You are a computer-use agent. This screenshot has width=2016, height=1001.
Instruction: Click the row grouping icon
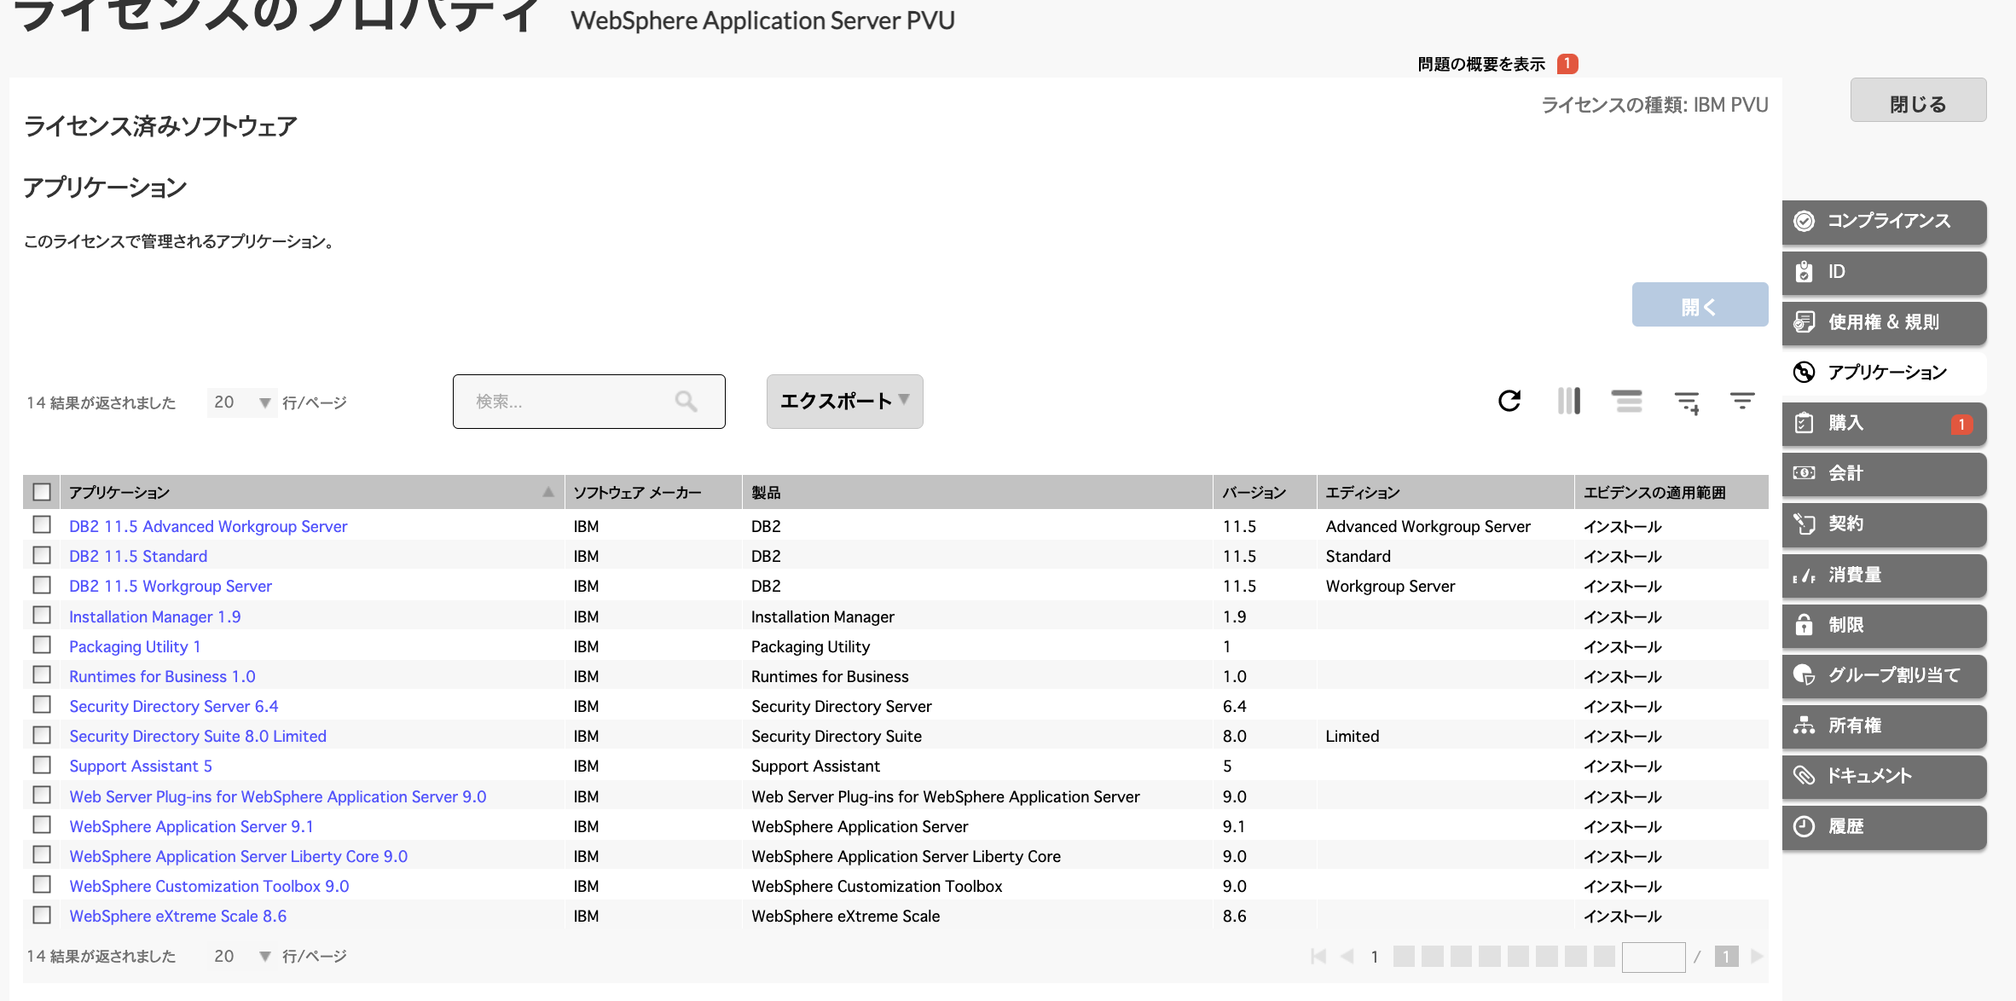tap(1627, 401)
